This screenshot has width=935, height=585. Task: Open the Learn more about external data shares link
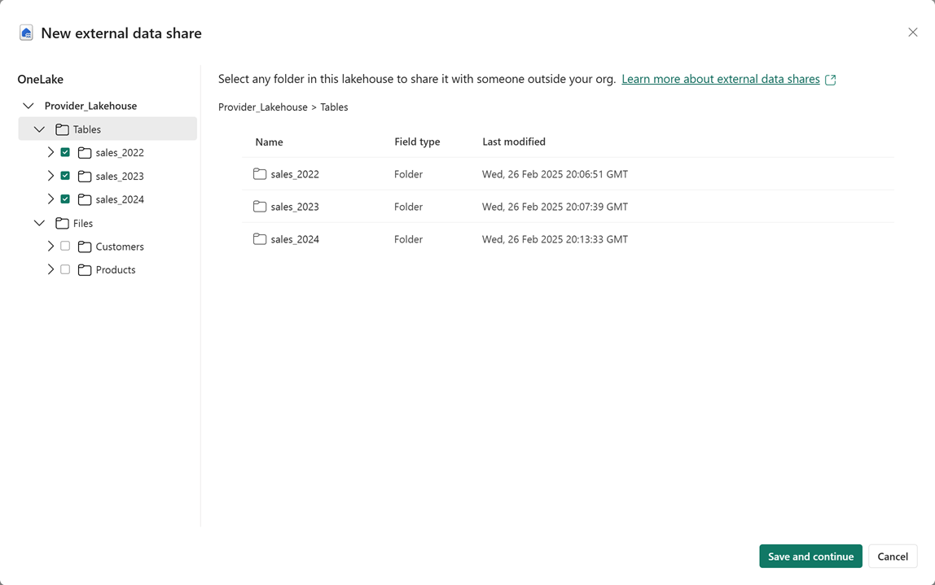(x=721, y=79)
